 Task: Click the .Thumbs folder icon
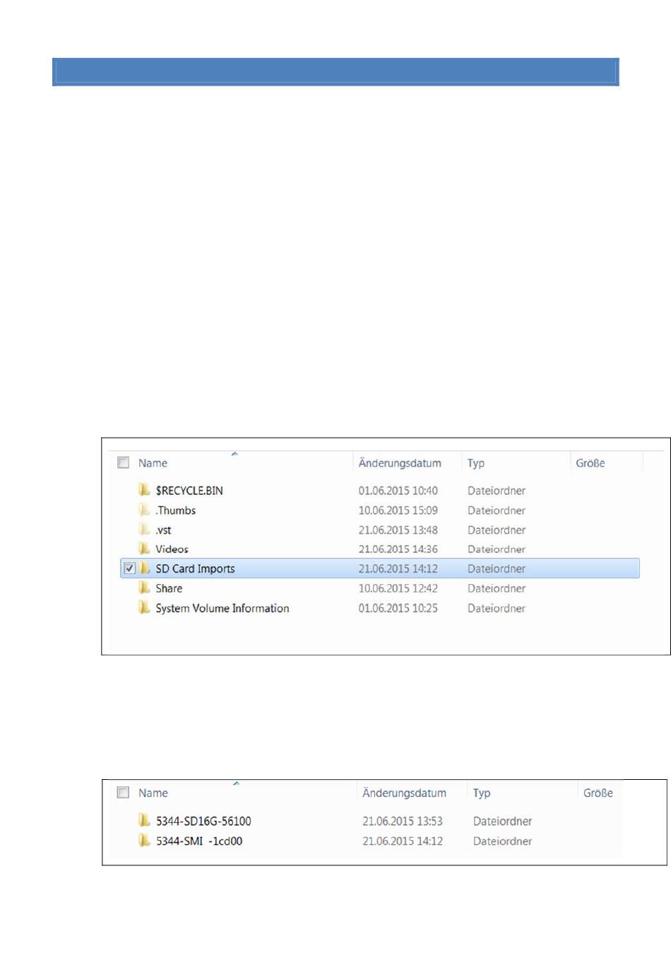coord(144,509)
